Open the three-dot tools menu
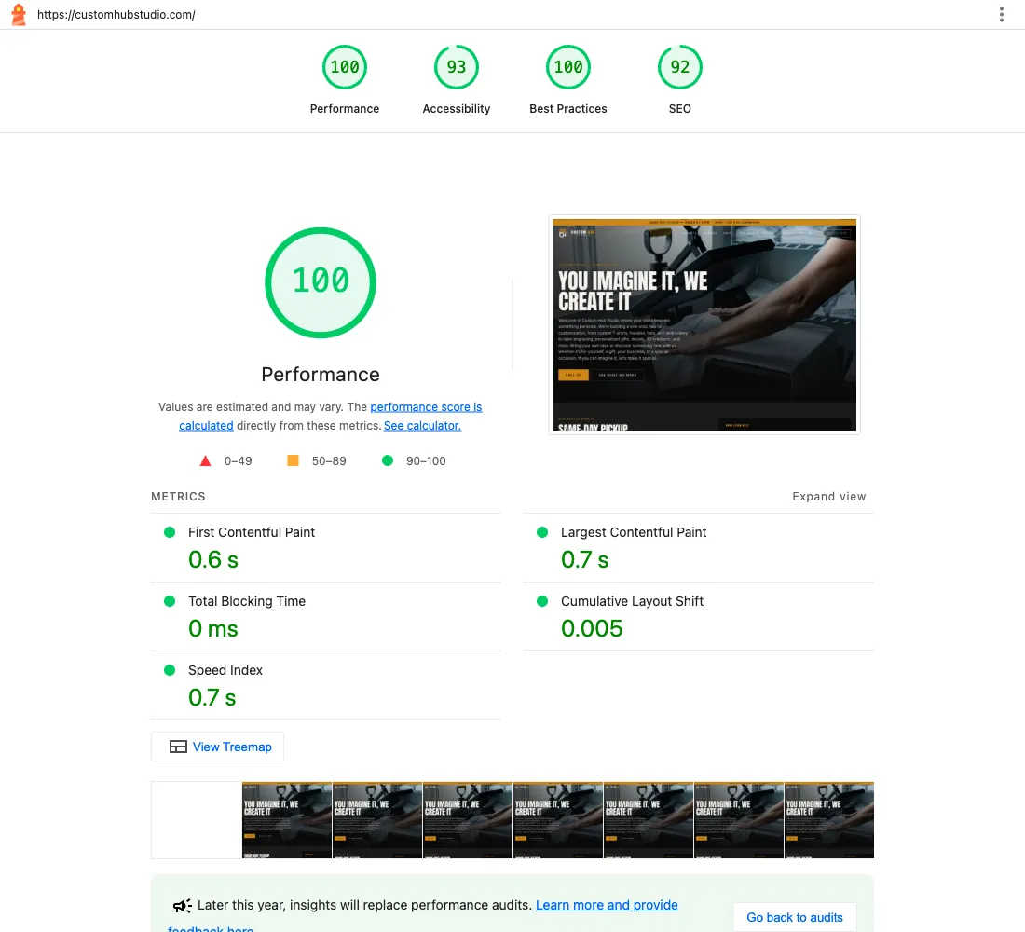 (1001, 14)
